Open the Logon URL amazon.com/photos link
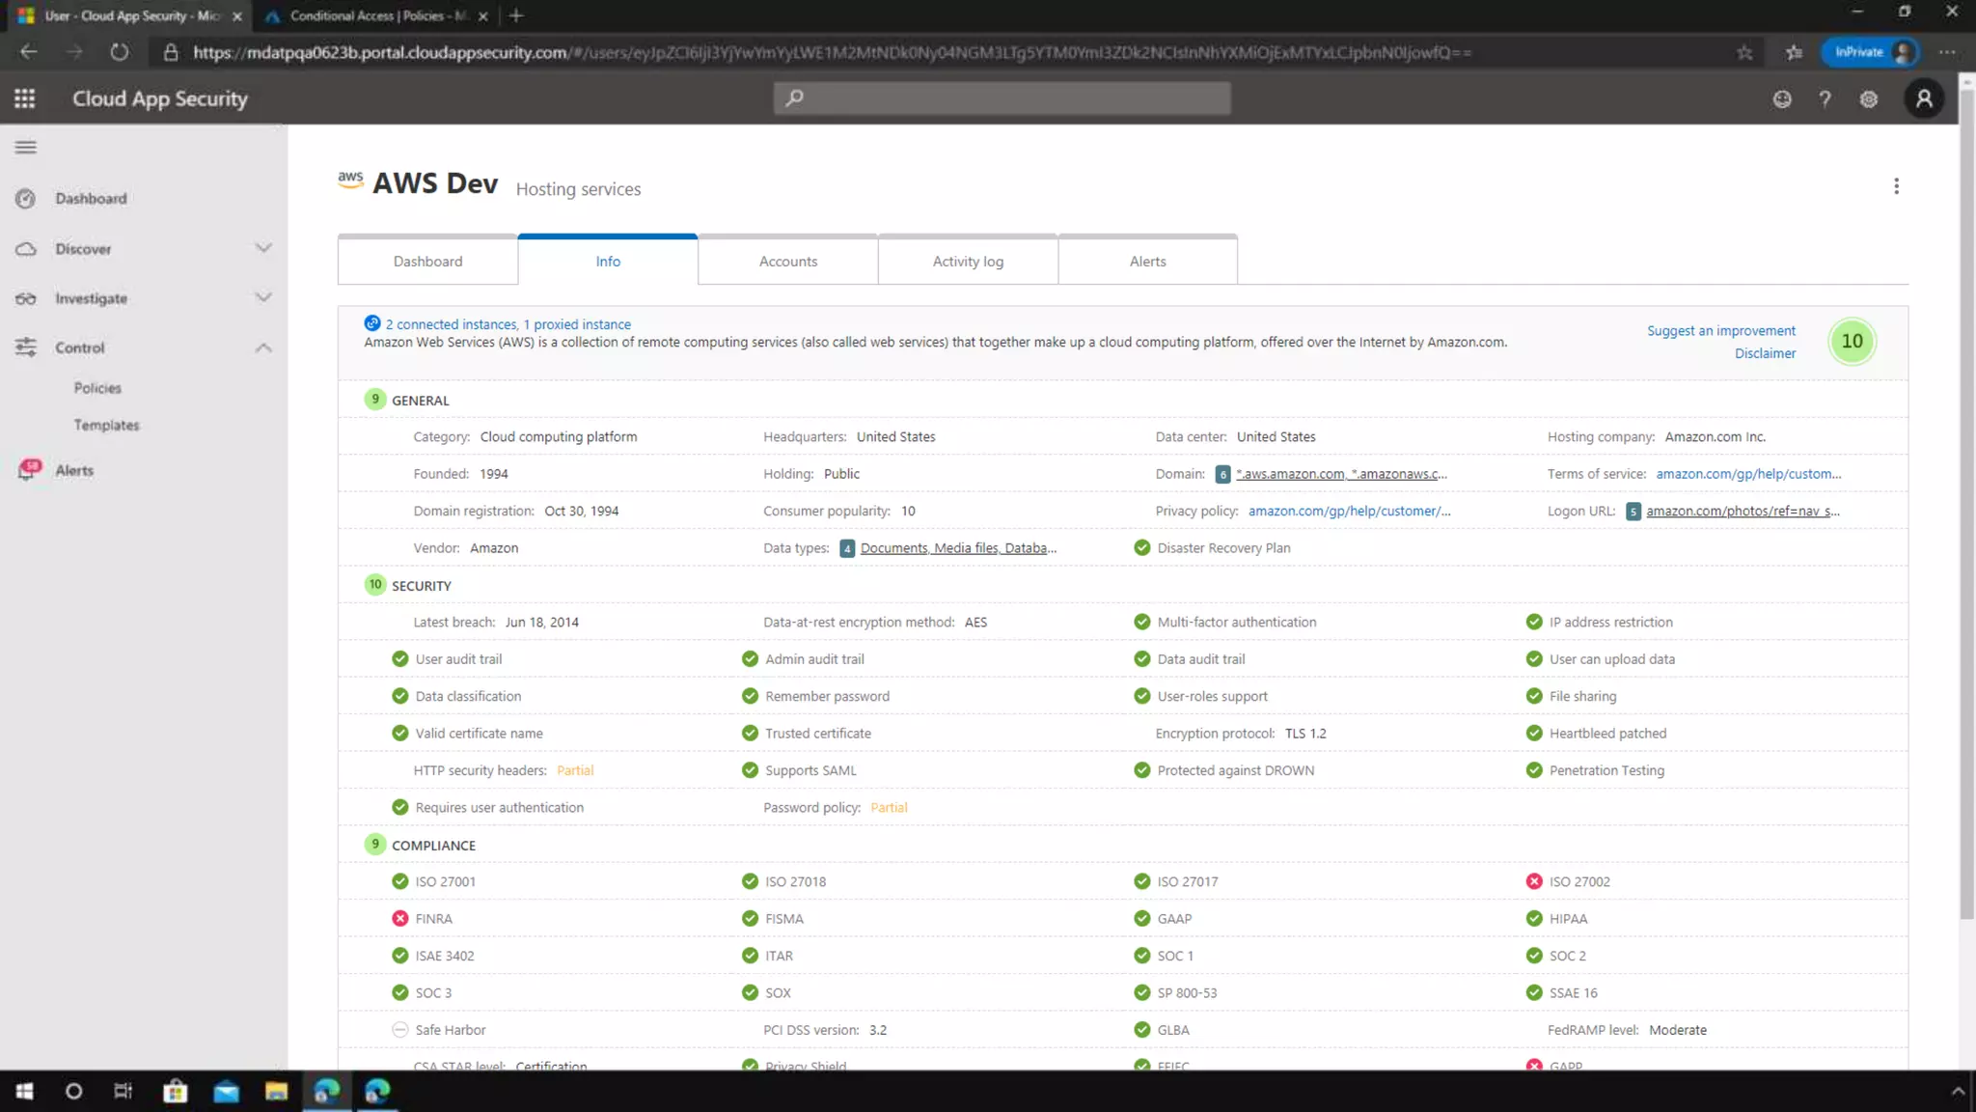Viewport: 1976px width, 1112px height. [x=1743, y=512]
